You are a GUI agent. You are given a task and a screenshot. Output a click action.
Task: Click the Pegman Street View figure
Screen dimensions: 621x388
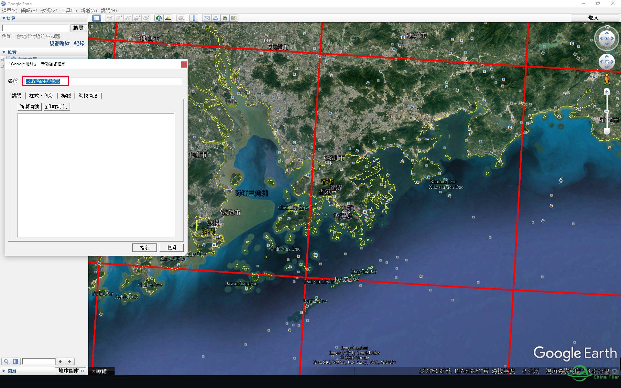coord(607,79)
